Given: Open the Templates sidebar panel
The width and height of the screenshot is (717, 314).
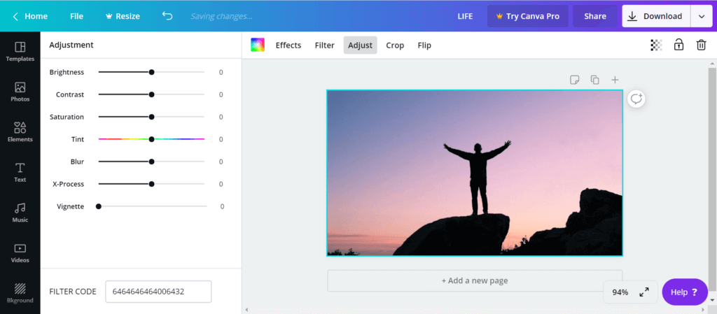Looking at the screenshot, I should coord(20,52).
